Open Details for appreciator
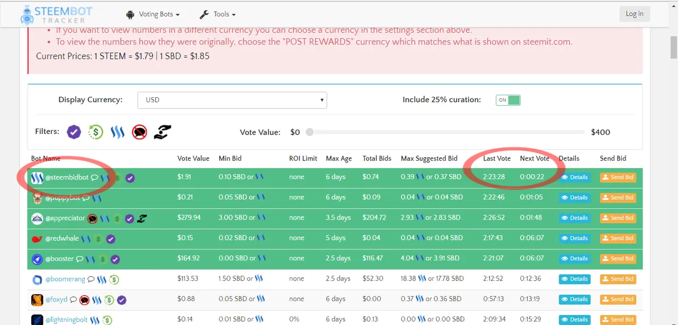 [x=575, y=218]
